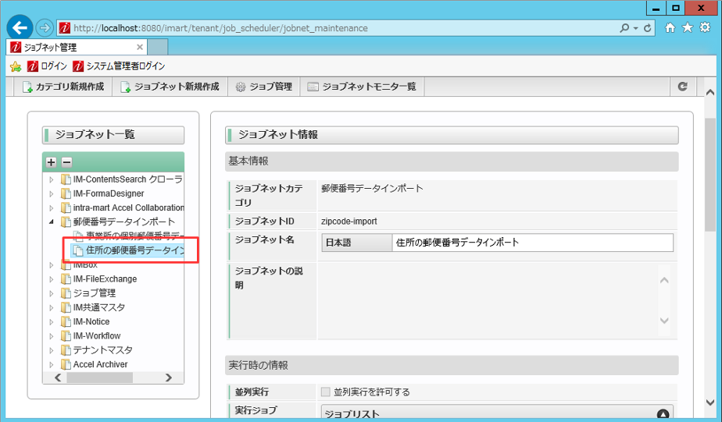Select Accel Archiver category in tree

tap(100, 364)
